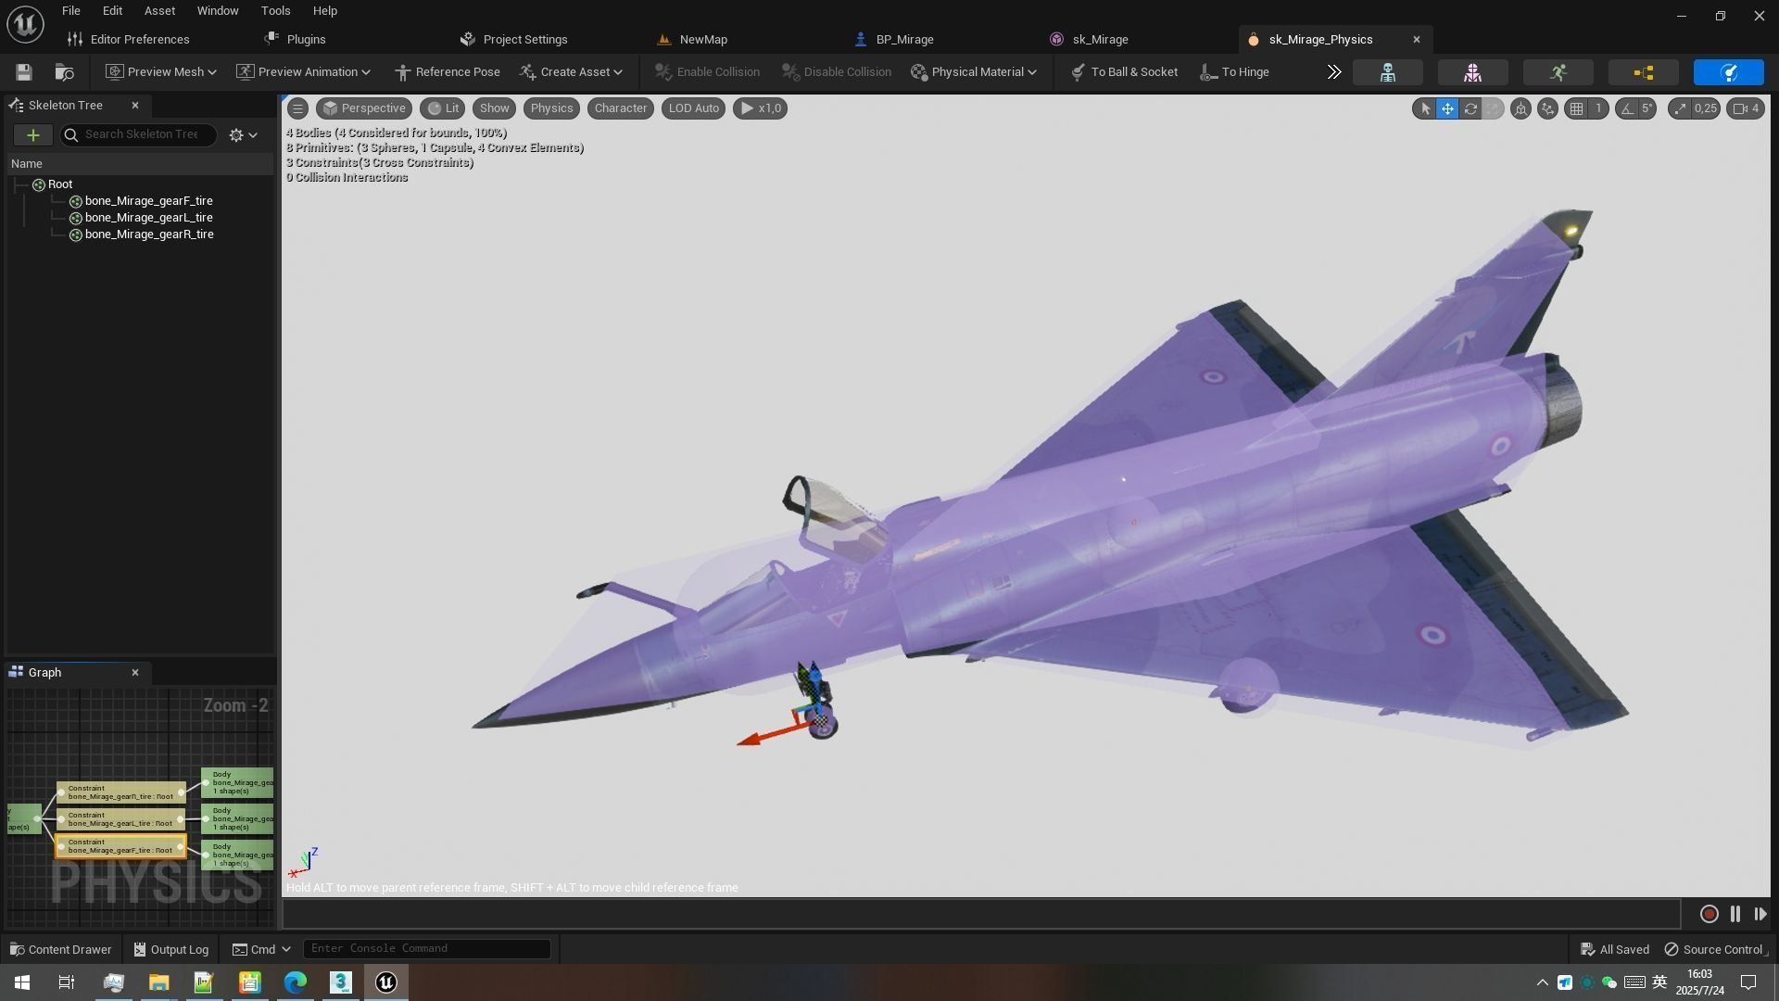This screenshot has height=1001, width=1779.
Task: Open the grid snap value 1 dropdown
Action: [x=1598, y=108]
